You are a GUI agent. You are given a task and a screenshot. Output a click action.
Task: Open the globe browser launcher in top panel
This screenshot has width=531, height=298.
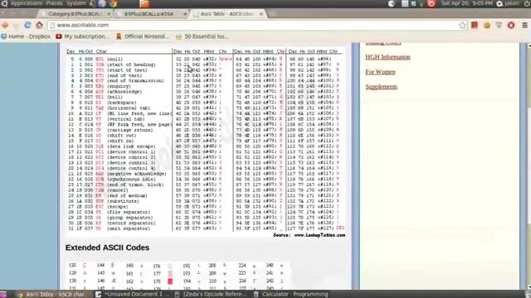(x=102, y=3)
